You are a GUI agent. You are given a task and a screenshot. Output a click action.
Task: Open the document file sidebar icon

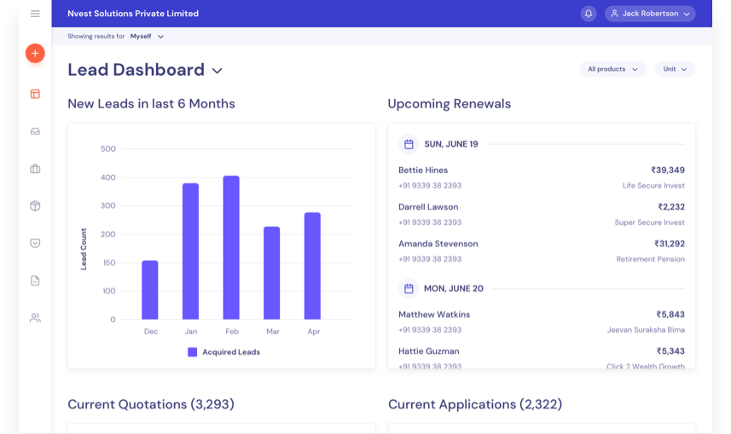pos(35,281)
